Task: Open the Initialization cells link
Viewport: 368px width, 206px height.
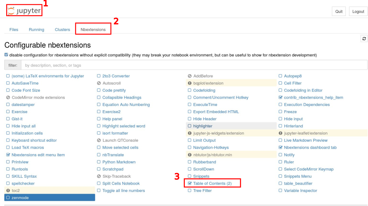Action: [27, 133]
